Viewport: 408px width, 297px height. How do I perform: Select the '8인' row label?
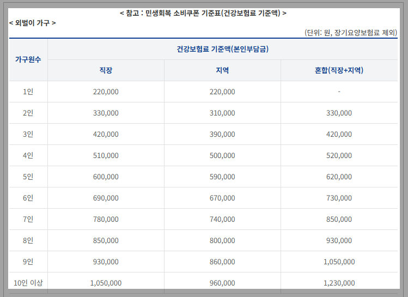(28, 240)
